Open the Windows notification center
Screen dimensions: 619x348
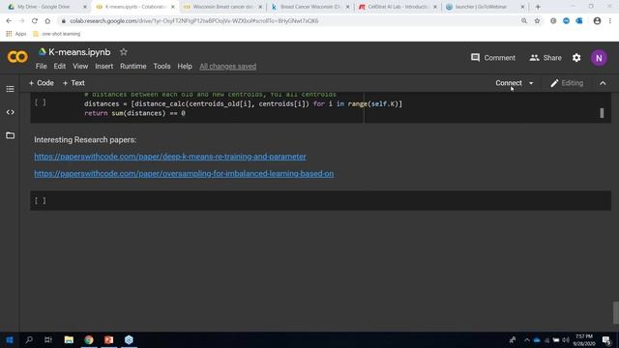606,340
